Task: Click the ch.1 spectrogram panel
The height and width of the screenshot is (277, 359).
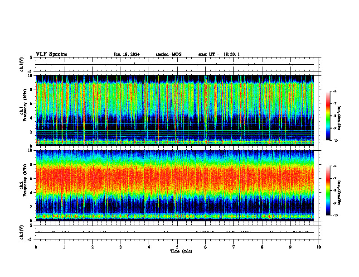Action: (x=175, y=110)
